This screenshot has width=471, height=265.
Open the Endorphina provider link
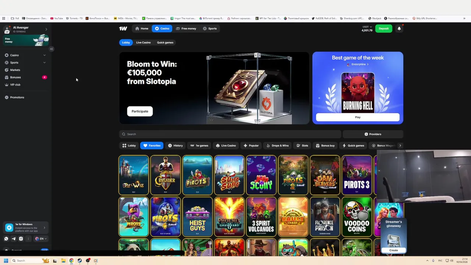pyautogui.click(x=358, y=64)
